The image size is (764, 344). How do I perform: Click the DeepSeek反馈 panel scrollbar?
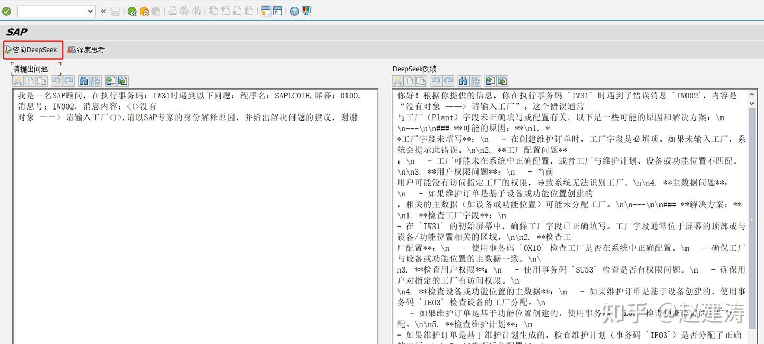(x=752, y=212)
